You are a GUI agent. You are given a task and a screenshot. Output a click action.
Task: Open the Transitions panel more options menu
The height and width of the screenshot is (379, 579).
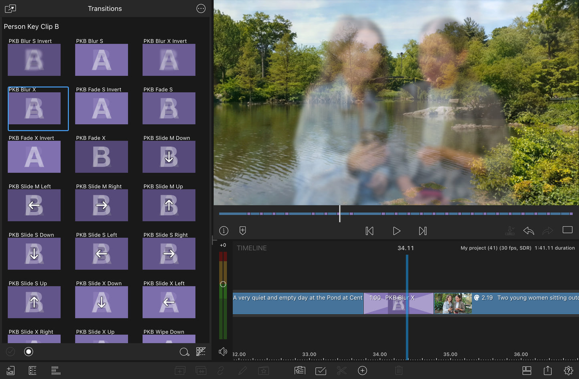point(201,8)
